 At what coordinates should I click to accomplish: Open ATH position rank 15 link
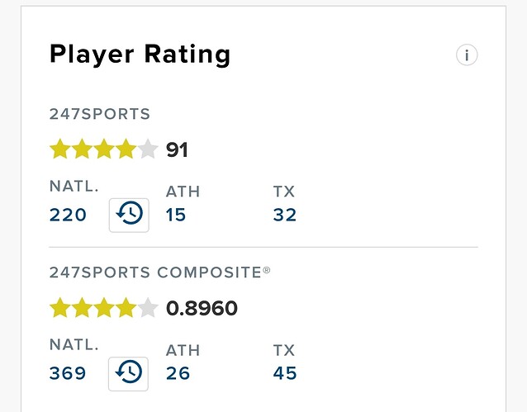click(176, 215)
